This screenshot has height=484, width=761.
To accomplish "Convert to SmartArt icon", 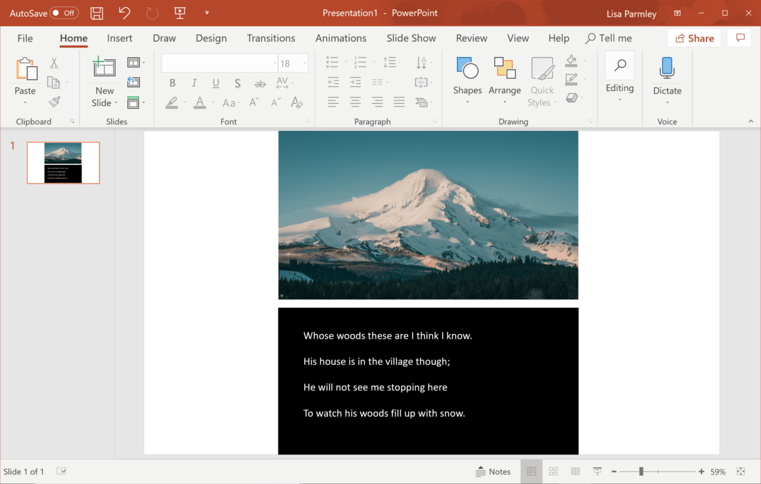I will coord(421,102).
